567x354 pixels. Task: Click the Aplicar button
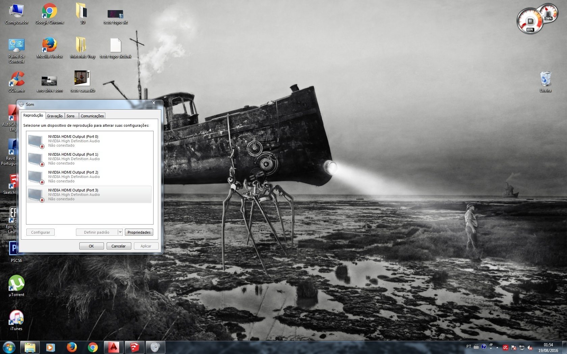point(146,246)
